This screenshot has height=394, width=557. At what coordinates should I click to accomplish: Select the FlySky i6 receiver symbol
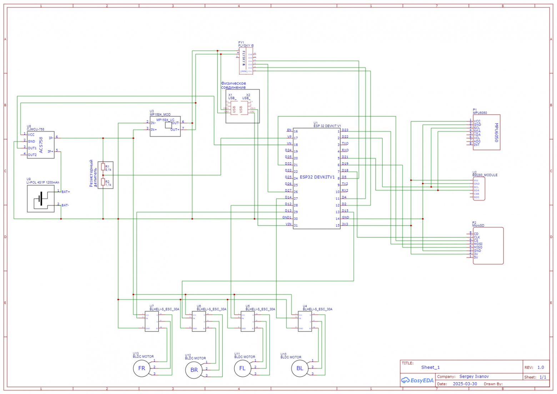pos(246,61)
